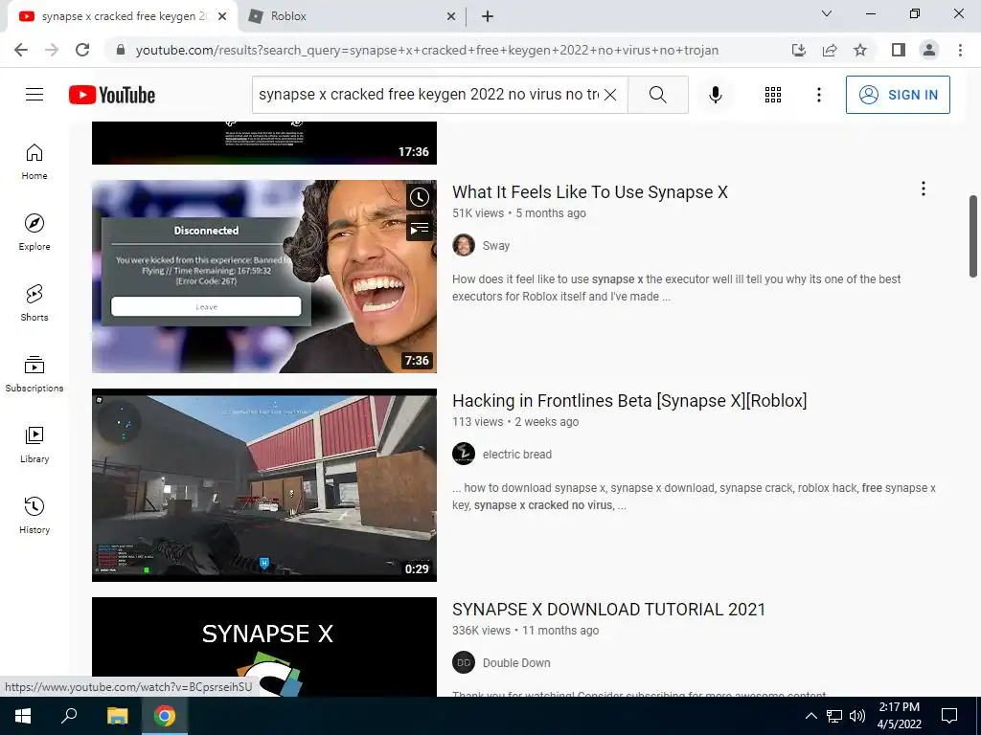This screenshot has height=735, width=981.
Task: Open Double Down channel avatar
Action: (464, 662)
